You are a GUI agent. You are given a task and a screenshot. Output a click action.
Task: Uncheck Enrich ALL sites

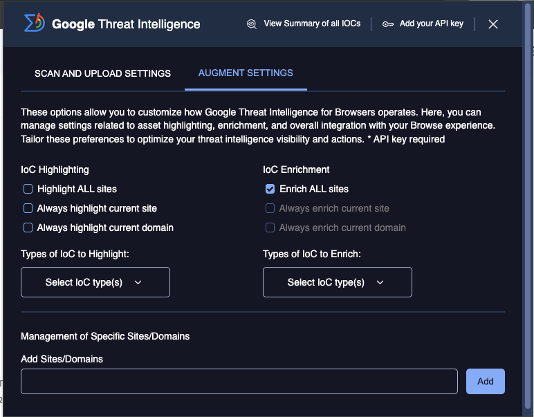pyautogui.click(x=270, y=189)
